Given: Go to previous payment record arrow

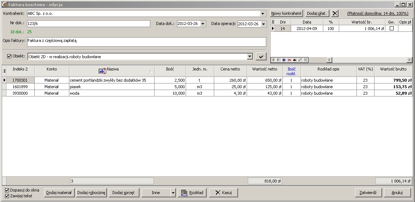Looking at the screenshot, I should [x=273, y=60].
